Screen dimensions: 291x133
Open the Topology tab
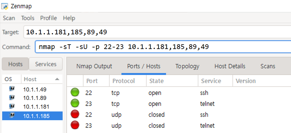pos(187,66)
